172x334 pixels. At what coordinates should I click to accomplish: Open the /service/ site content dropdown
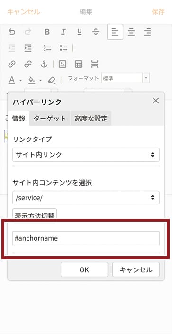pyautogui.click(x=86, y=198)
